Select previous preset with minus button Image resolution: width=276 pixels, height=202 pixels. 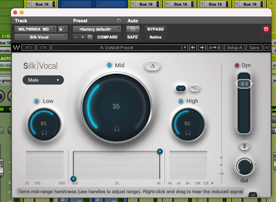pos(75,37)
